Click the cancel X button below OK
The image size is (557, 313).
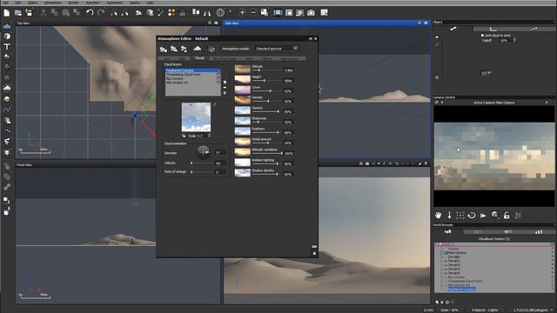click(314, 253)
